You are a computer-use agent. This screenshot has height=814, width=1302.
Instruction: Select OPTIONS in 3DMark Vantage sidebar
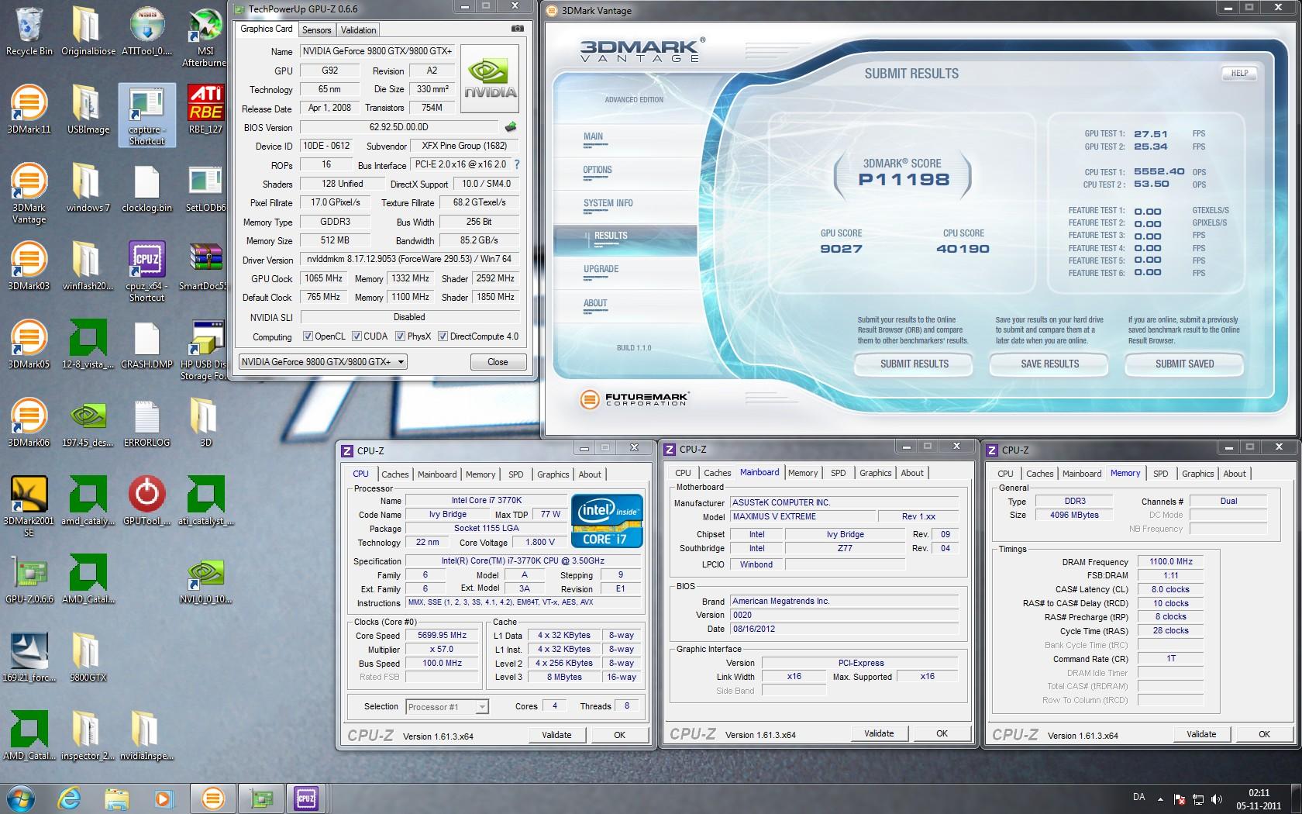click(x=598, y=170)
